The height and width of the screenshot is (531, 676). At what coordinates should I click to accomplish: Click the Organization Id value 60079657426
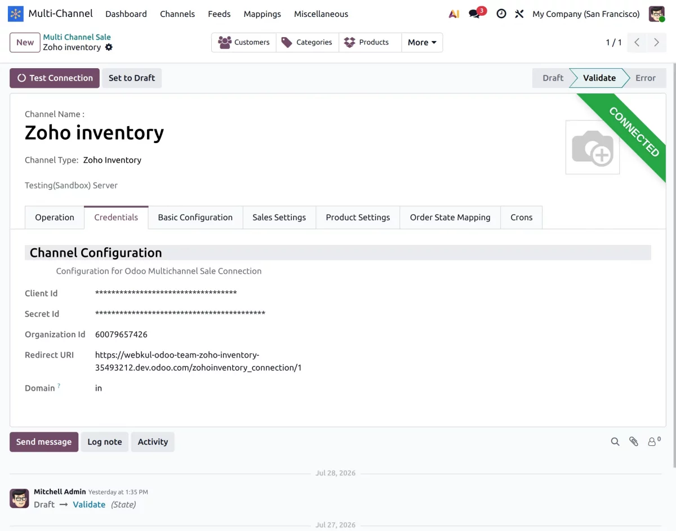(121, 334)
